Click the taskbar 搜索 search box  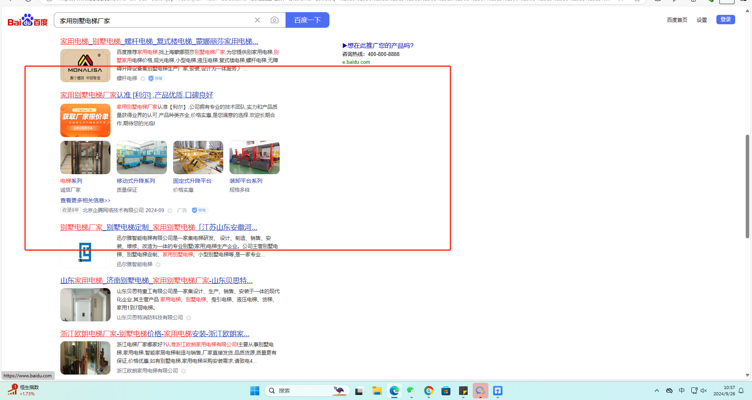click(307, 391)
